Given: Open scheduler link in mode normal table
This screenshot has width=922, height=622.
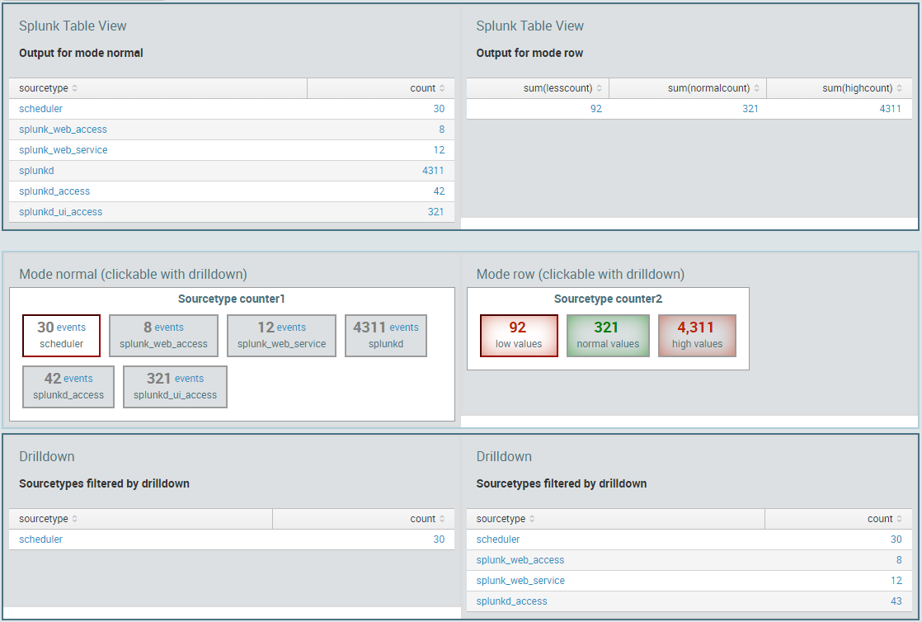Looking at the screenshot, I should pos(40,109).
